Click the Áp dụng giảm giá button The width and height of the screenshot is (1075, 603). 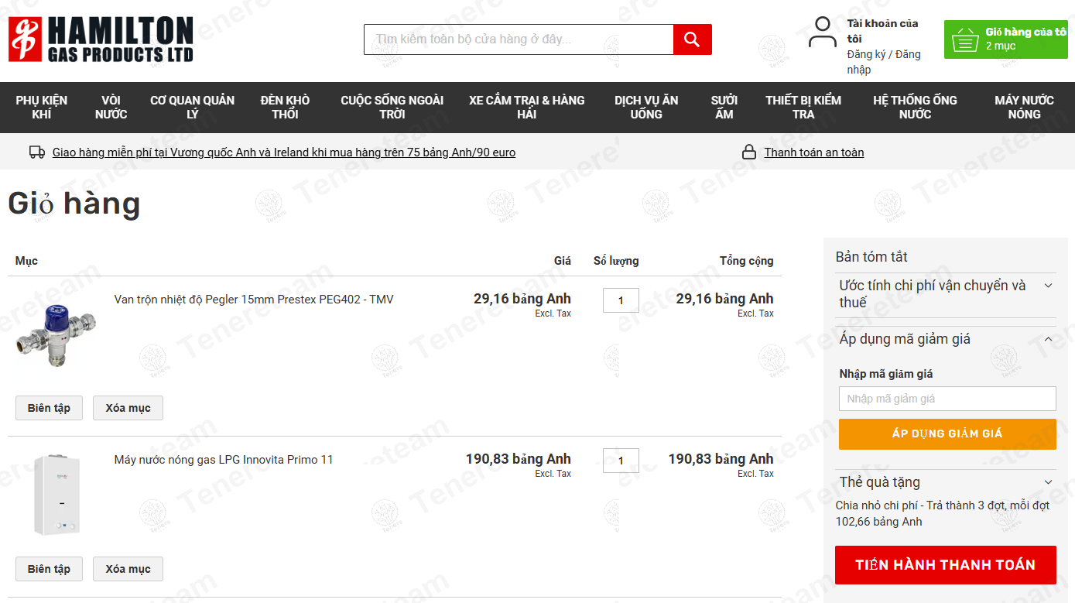(947, 434)
